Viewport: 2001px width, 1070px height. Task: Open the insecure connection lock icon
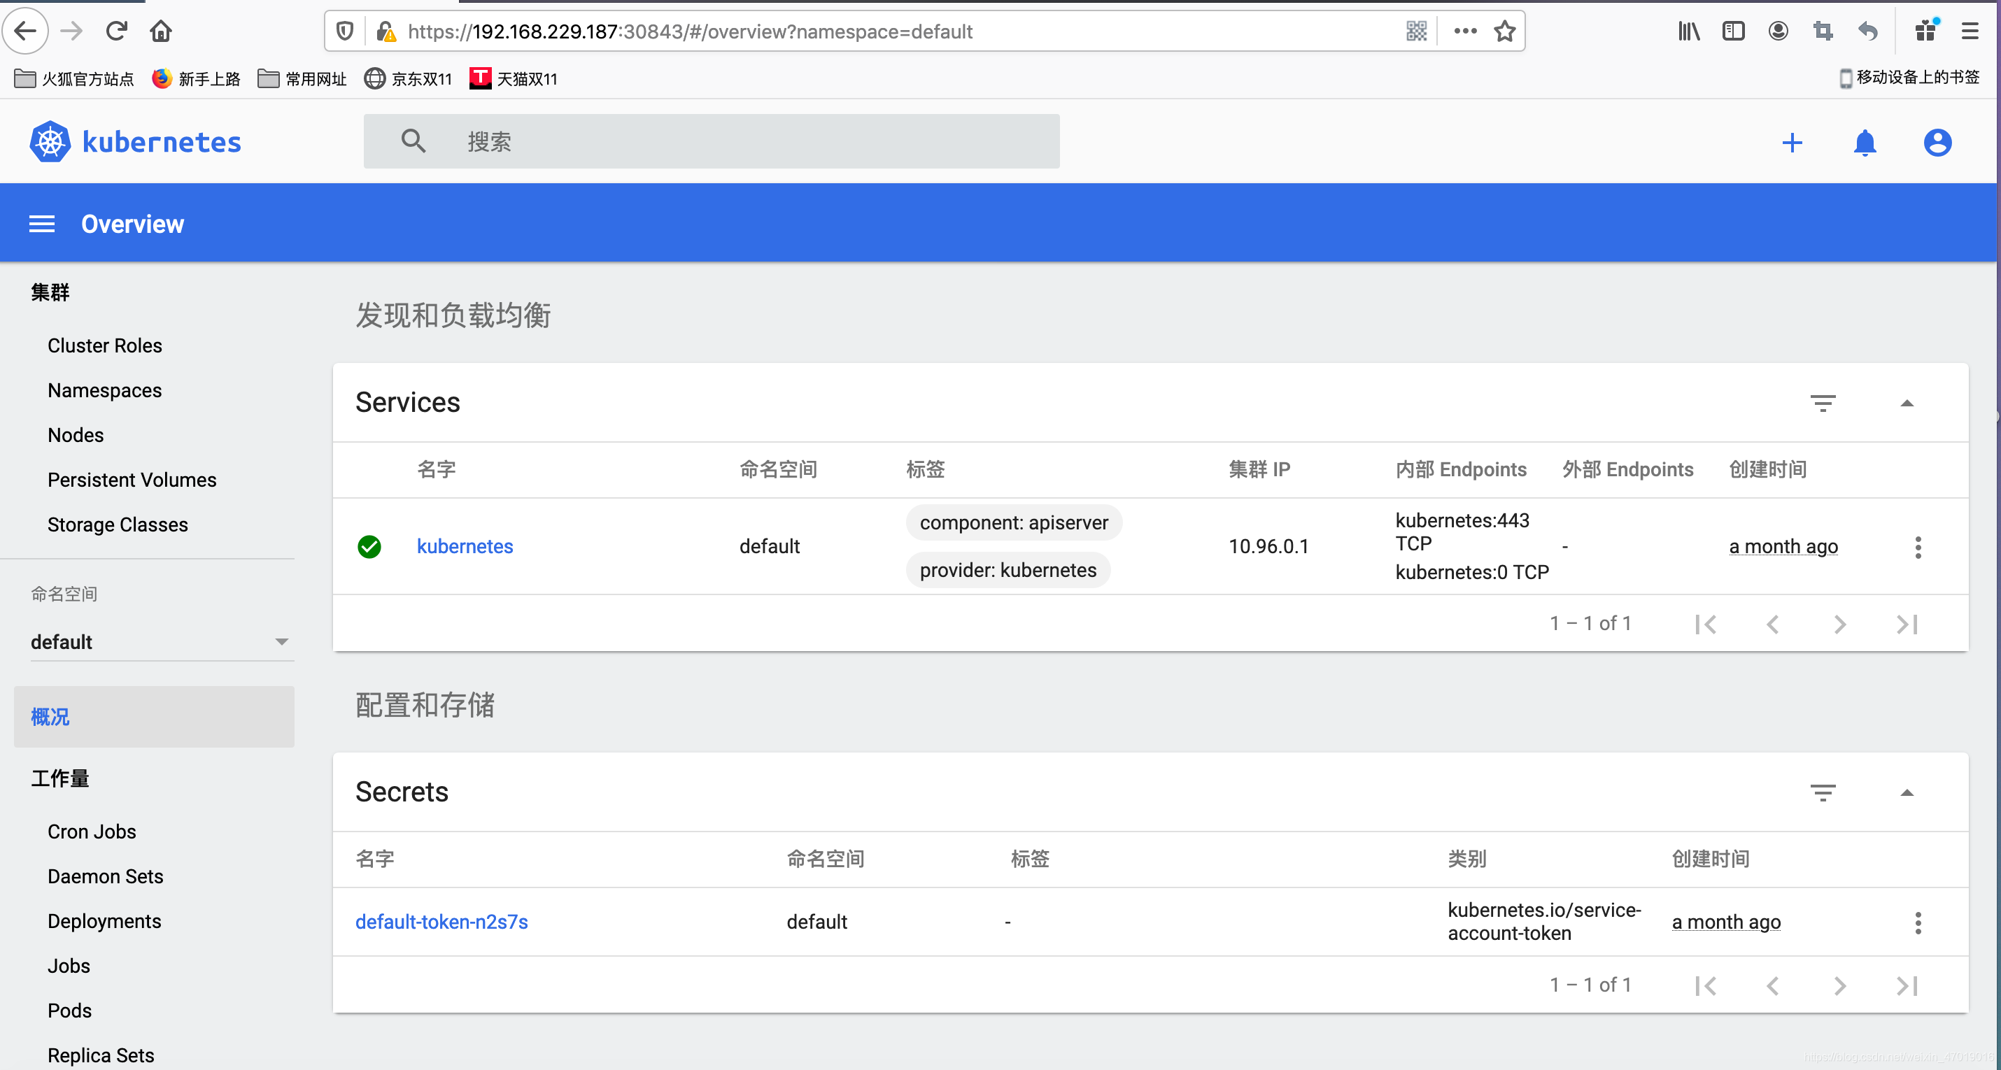386,31
